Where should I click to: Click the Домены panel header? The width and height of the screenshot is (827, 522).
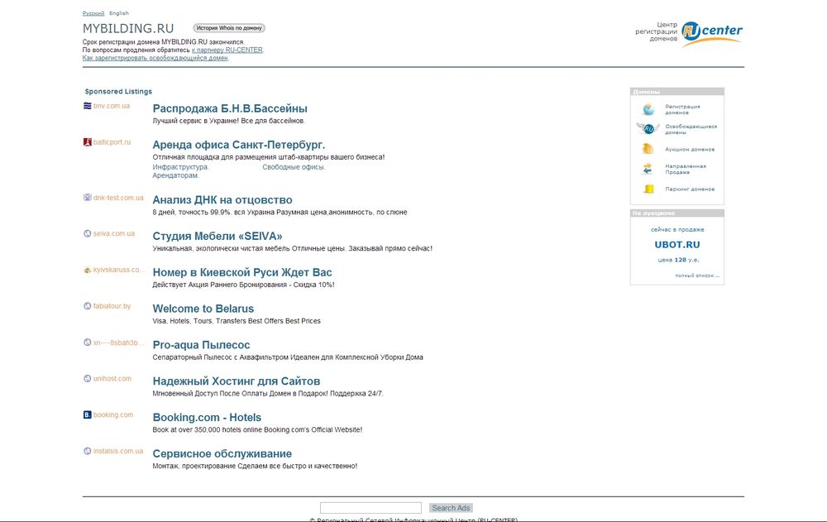pos(677,92)
